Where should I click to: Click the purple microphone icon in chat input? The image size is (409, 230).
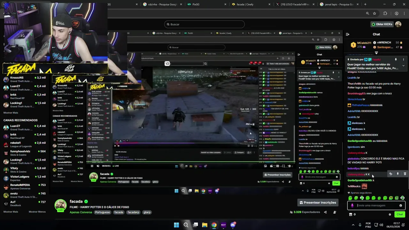pos(352,205)
